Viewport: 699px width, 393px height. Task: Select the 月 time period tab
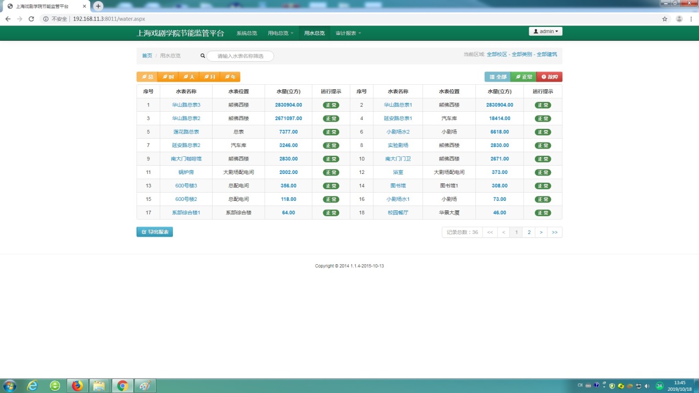click(x=209, y=77)
